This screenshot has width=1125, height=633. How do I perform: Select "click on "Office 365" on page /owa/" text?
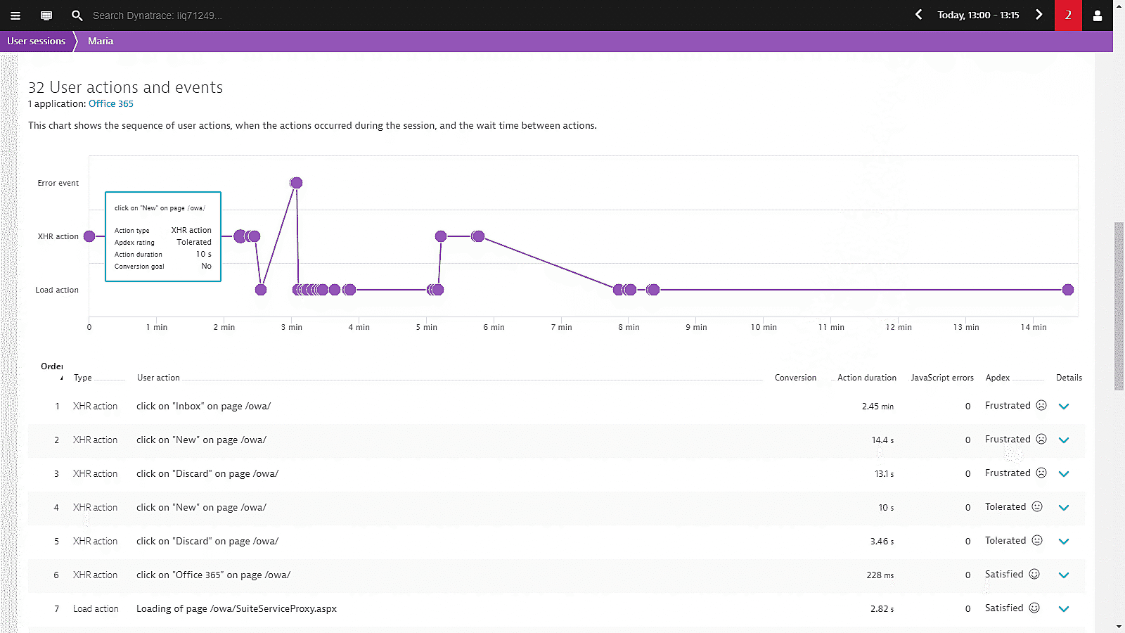click(x=213, y=575)
